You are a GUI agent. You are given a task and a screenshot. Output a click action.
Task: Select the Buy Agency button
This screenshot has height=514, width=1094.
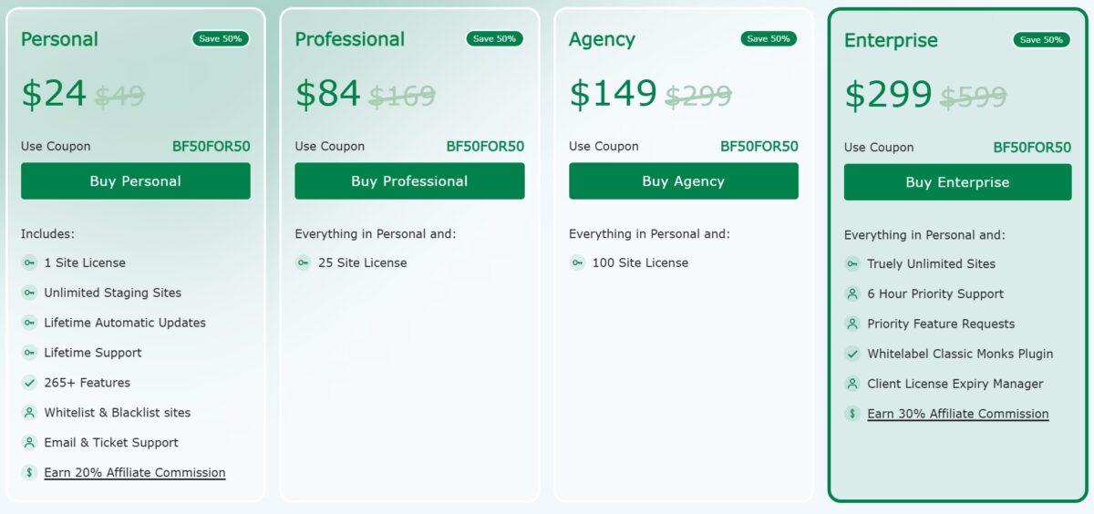click(683, 180)
